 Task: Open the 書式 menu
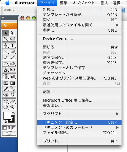point(104,3)
